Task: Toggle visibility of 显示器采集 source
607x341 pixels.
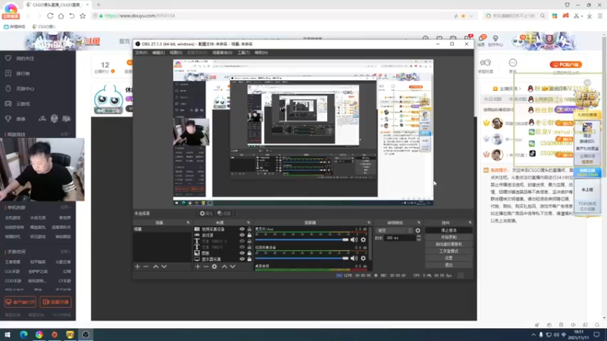Action: coord(242,259)
